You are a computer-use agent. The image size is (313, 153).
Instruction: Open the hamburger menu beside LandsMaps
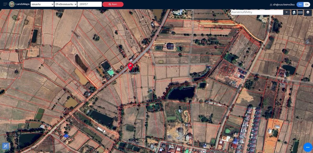(x=5, y=4)
